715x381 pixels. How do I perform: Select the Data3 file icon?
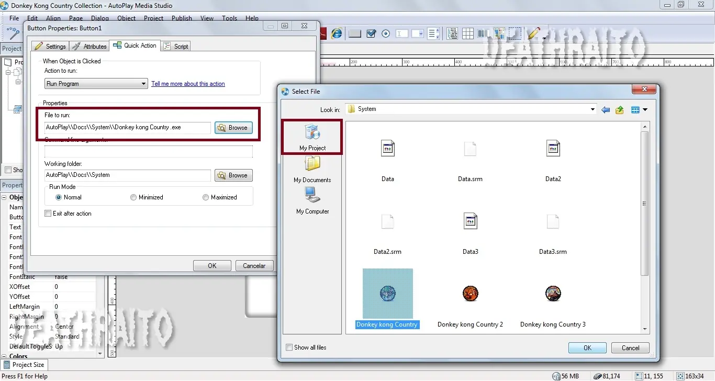click(470, 221)
